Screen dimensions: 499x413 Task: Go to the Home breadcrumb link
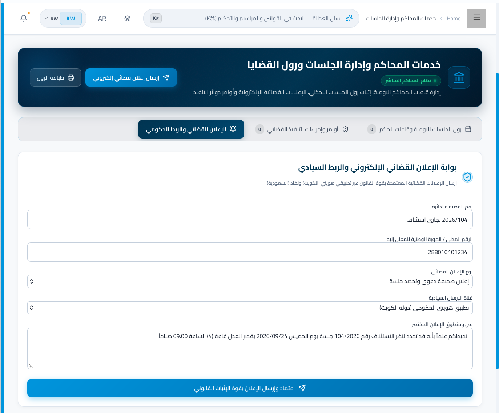(454, 19)
